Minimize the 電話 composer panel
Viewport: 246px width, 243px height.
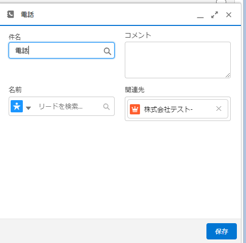200,17
